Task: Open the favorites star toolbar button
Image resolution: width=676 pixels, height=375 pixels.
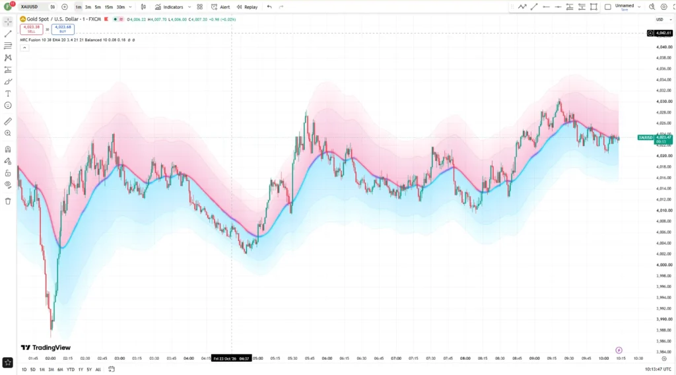Action: tap(8, 362)
